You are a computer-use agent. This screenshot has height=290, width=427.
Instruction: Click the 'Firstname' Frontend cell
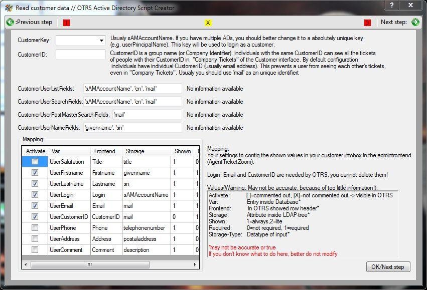point(106,173)
